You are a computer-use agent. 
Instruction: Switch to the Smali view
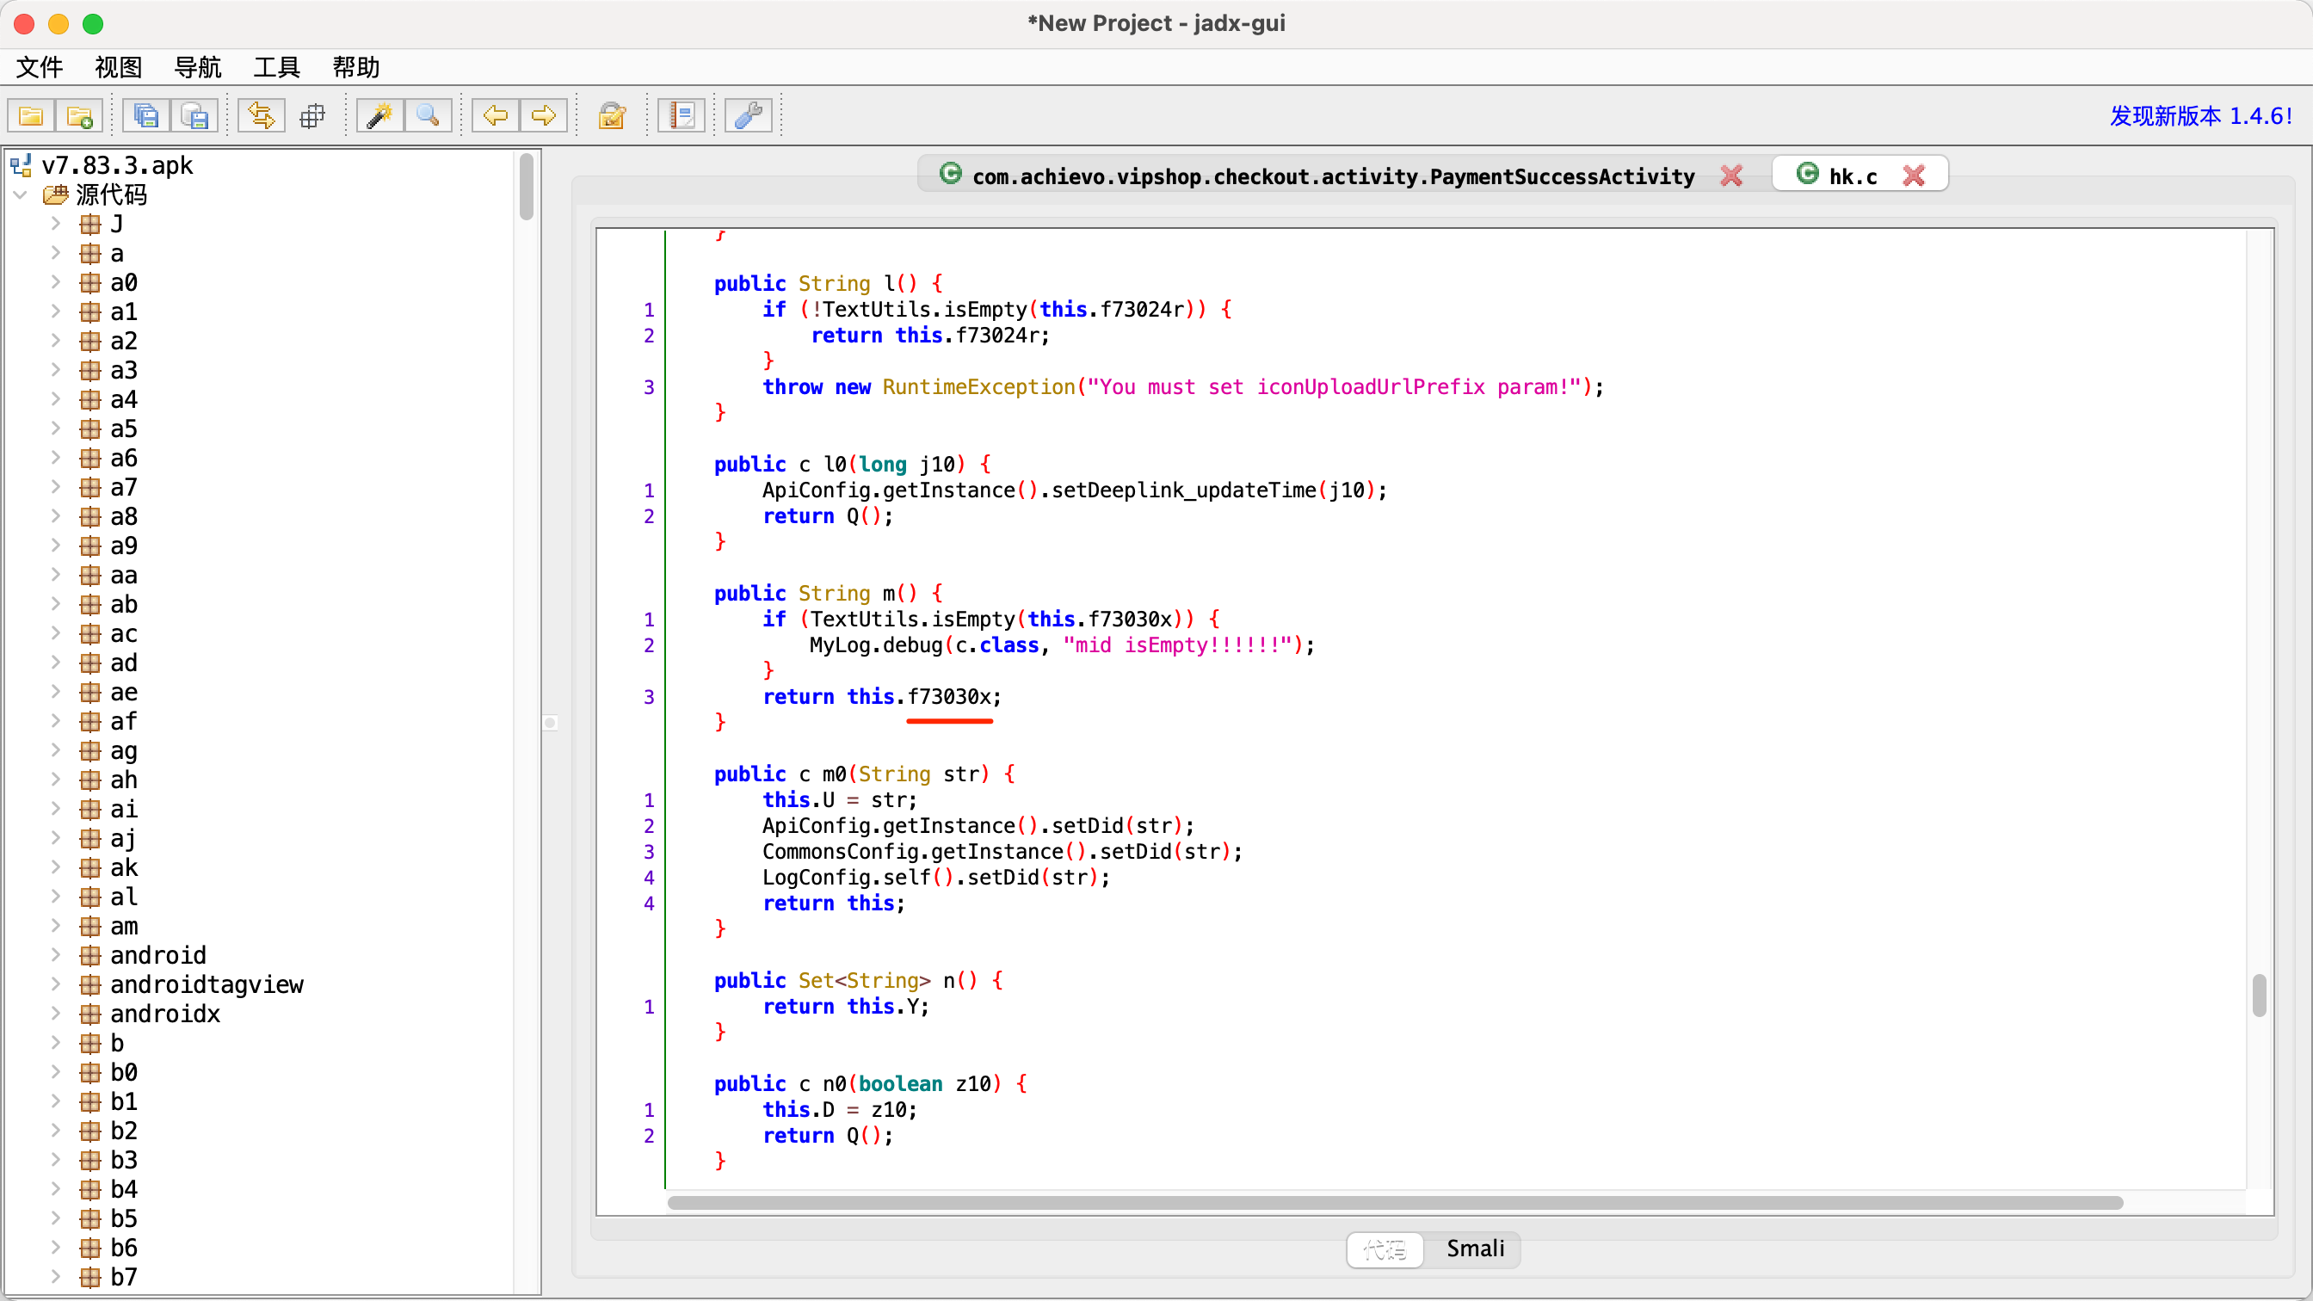(x=1474, y=1248)
